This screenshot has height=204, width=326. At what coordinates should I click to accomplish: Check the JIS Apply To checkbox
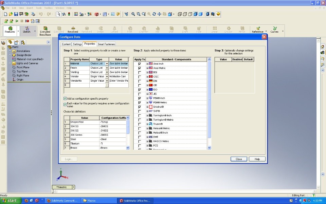coord(140,94)
